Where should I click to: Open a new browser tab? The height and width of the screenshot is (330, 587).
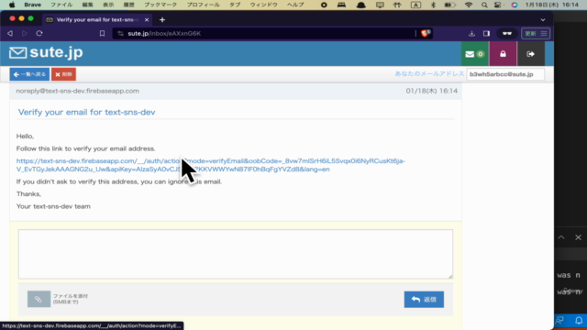(162, 20)
